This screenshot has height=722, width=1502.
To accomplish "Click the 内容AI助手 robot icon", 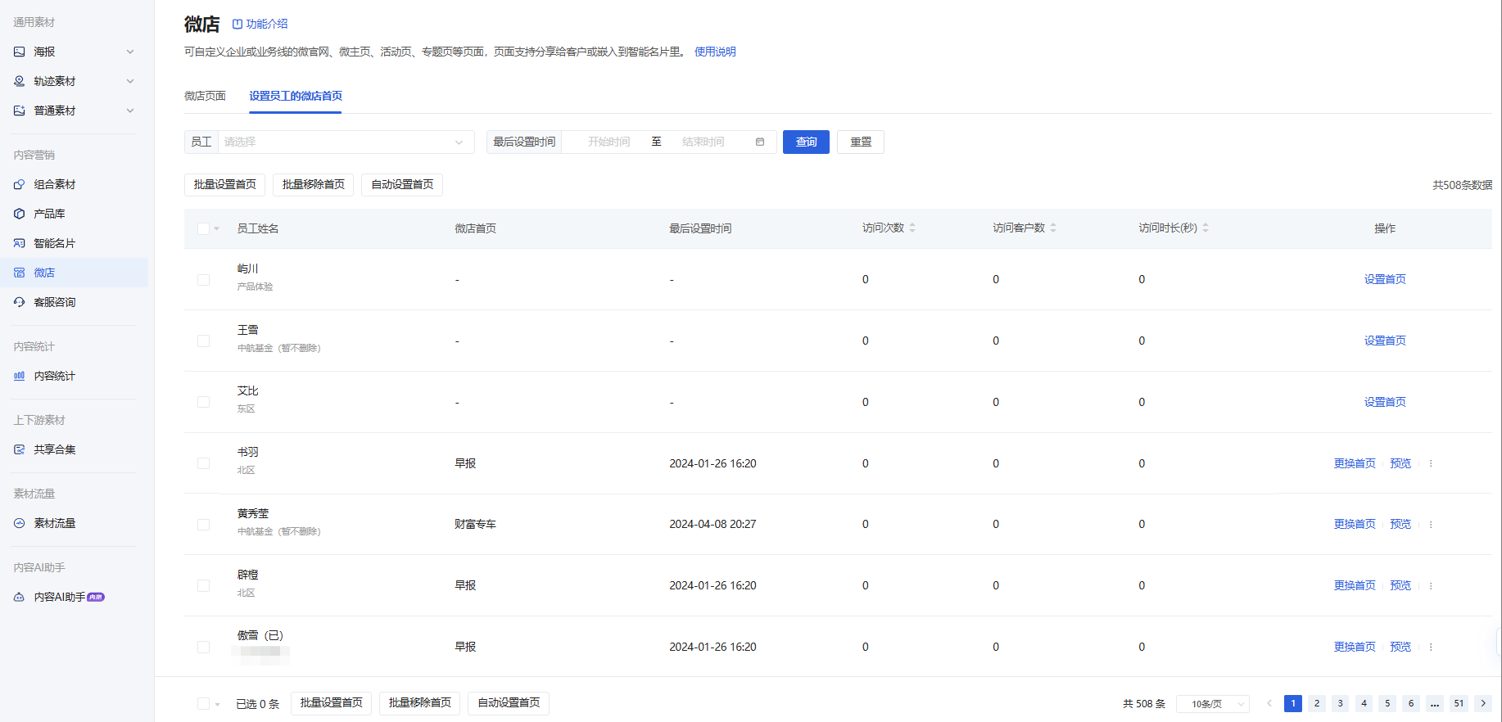I will coord(20,597).
